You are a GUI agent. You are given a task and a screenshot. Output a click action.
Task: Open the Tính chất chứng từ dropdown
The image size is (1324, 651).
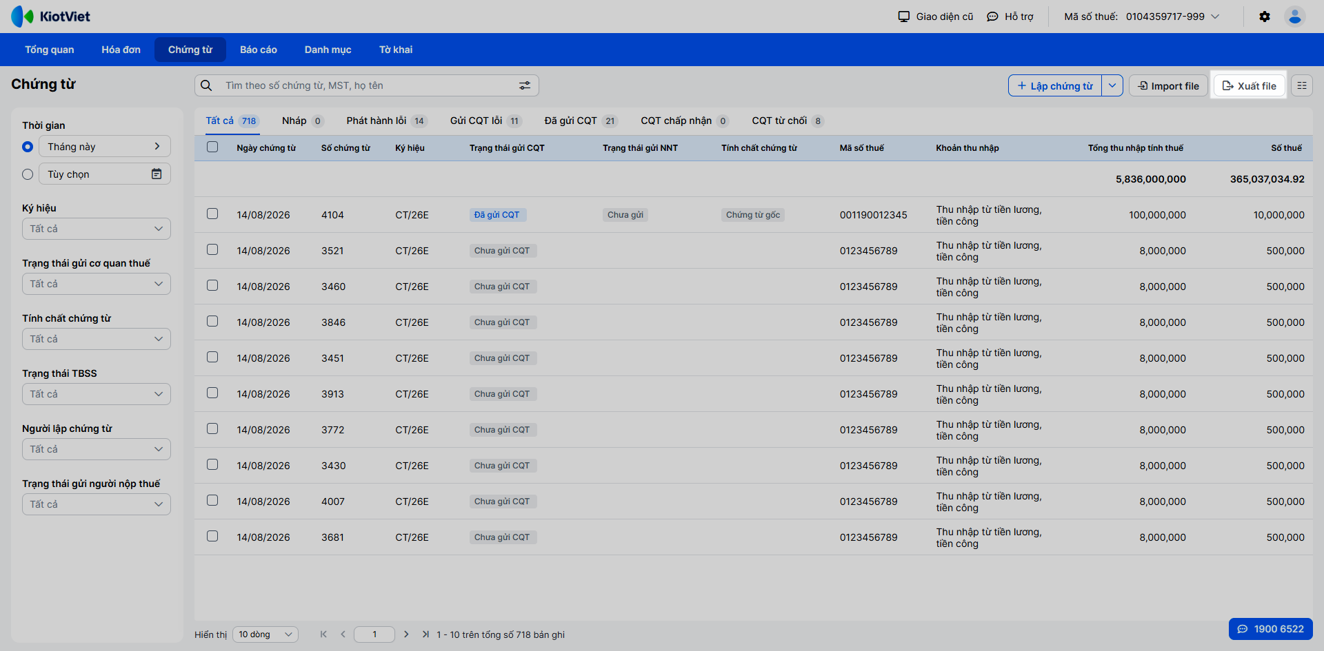coord(97,339)
